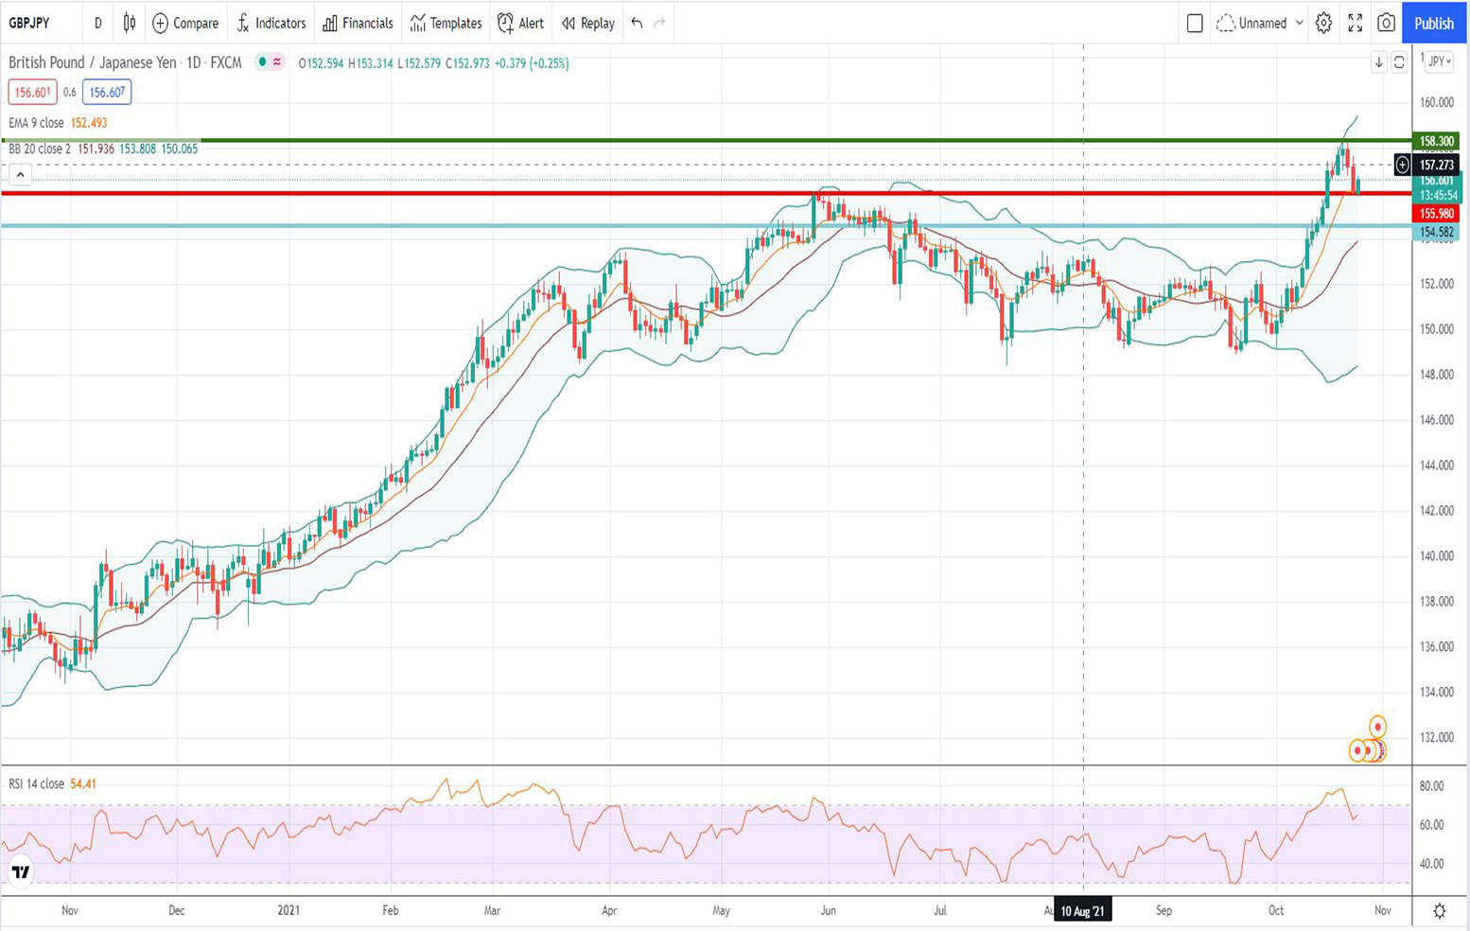Screen dimensions: 1470x931
Task: Open the candlestick chart style selector
Action: click(130, 23)
